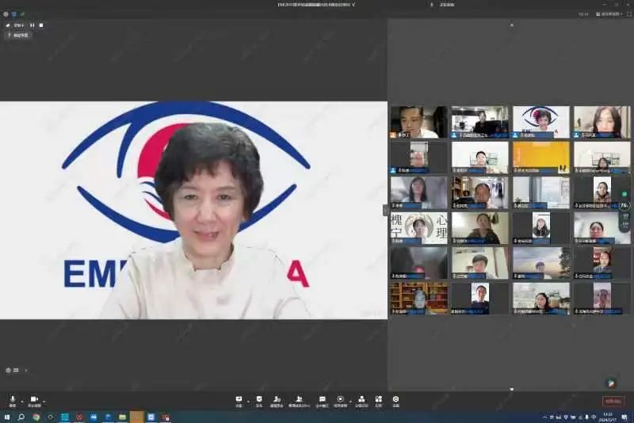
Task: Expand the small chevron bottom left
Action: pos(26,370)
